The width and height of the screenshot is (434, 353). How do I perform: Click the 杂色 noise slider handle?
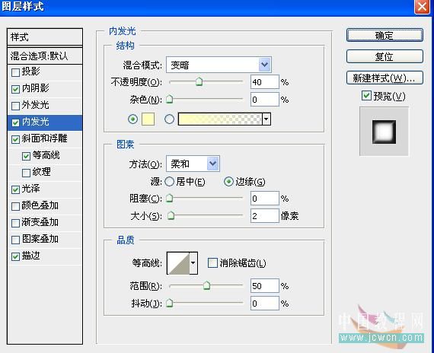169,99
